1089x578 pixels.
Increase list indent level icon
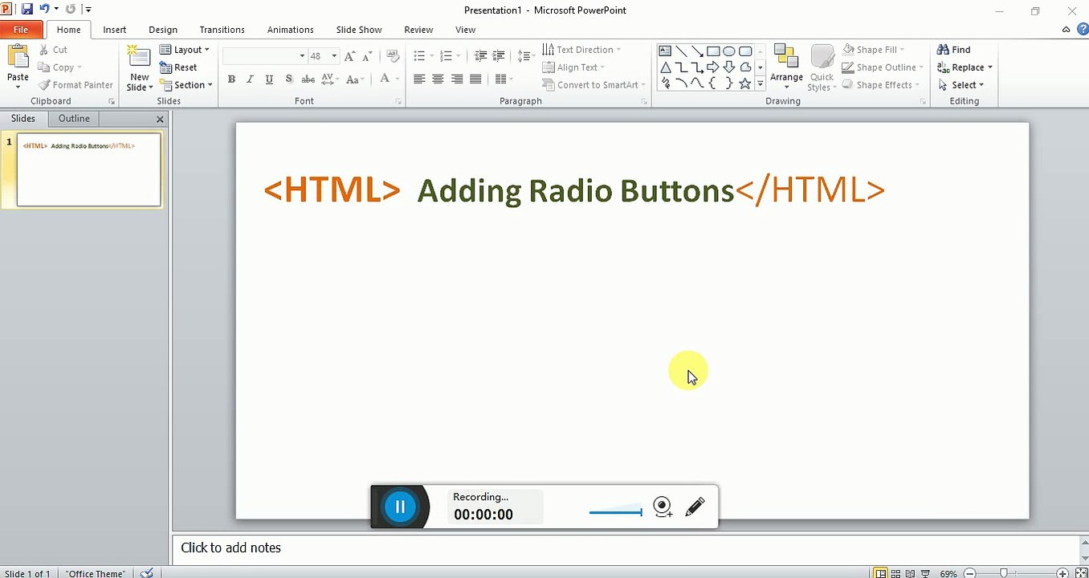click(x=499, y=56)
